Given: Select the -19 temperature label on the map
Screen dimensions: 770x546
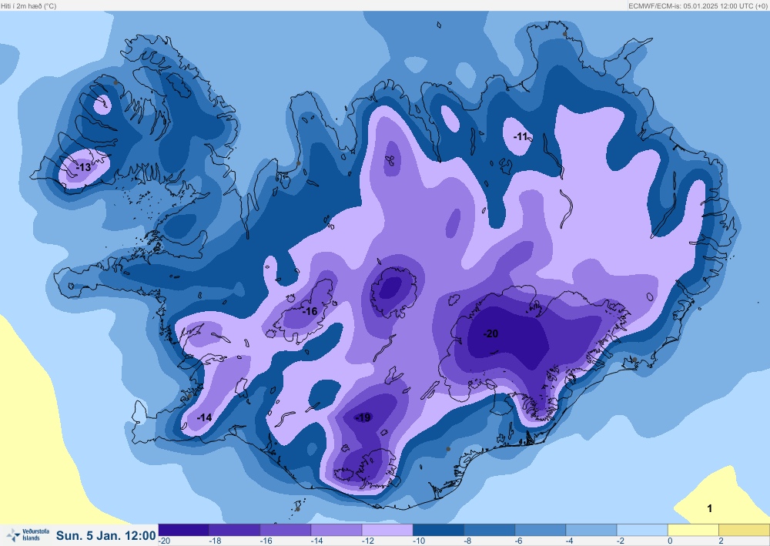Looking at the screenshot, I should [363, 417].
